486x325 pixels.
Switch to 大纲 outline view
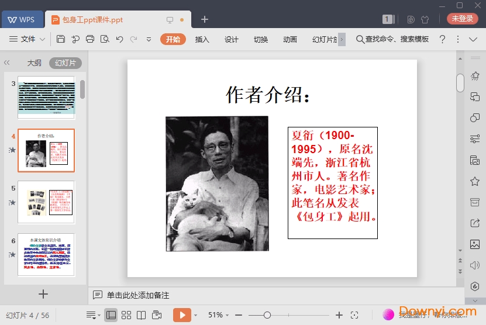[34, 63]
